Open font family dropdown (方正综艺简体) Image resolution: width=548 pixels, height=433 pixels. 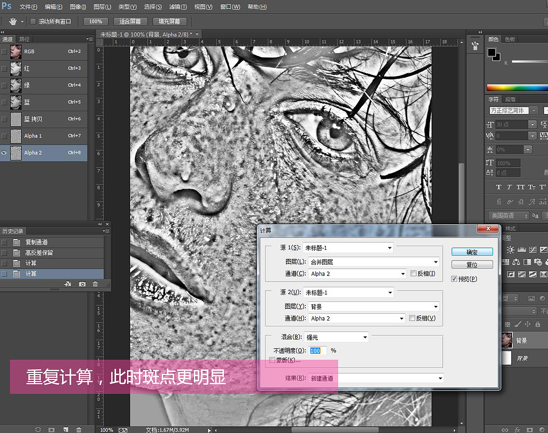[513, 110]
